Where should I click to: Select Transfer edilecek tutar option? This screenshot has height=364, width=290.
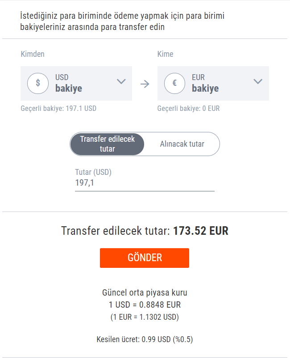tap(107, 144)
